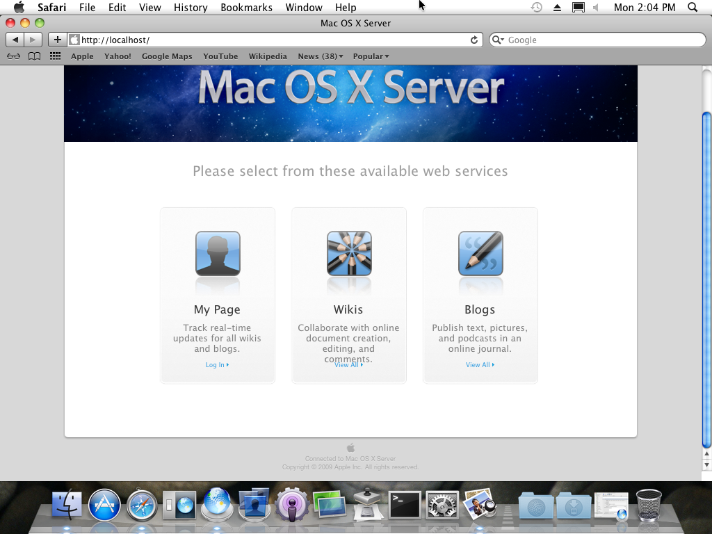This screenshot has width=712, height=534.
Task: Open Podcast Composer purple icon in Dock
Action: (292, 505)
